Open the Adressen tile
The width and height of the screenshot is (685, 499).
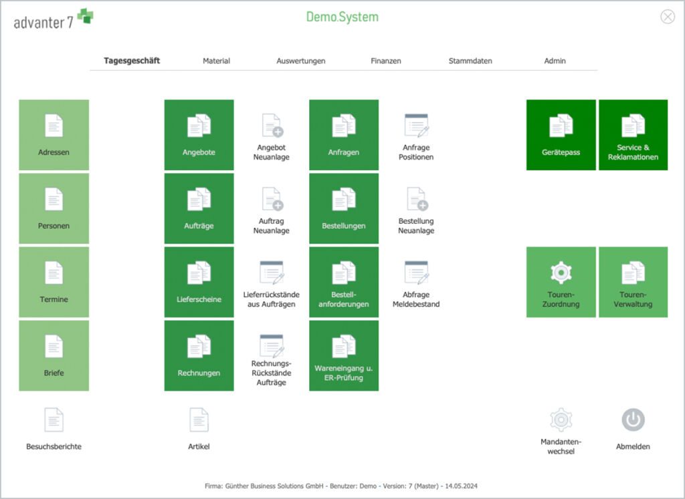click(x=54, y=135)
